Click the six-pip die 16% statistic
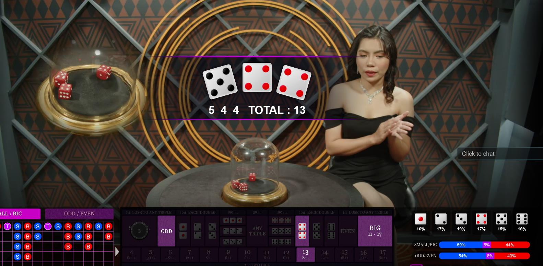The width and height of the screenshot is (543, 266). coord(522,222)
